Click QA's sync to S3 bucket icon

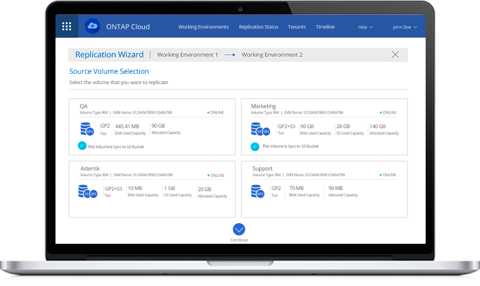click(x=82, y=146)
